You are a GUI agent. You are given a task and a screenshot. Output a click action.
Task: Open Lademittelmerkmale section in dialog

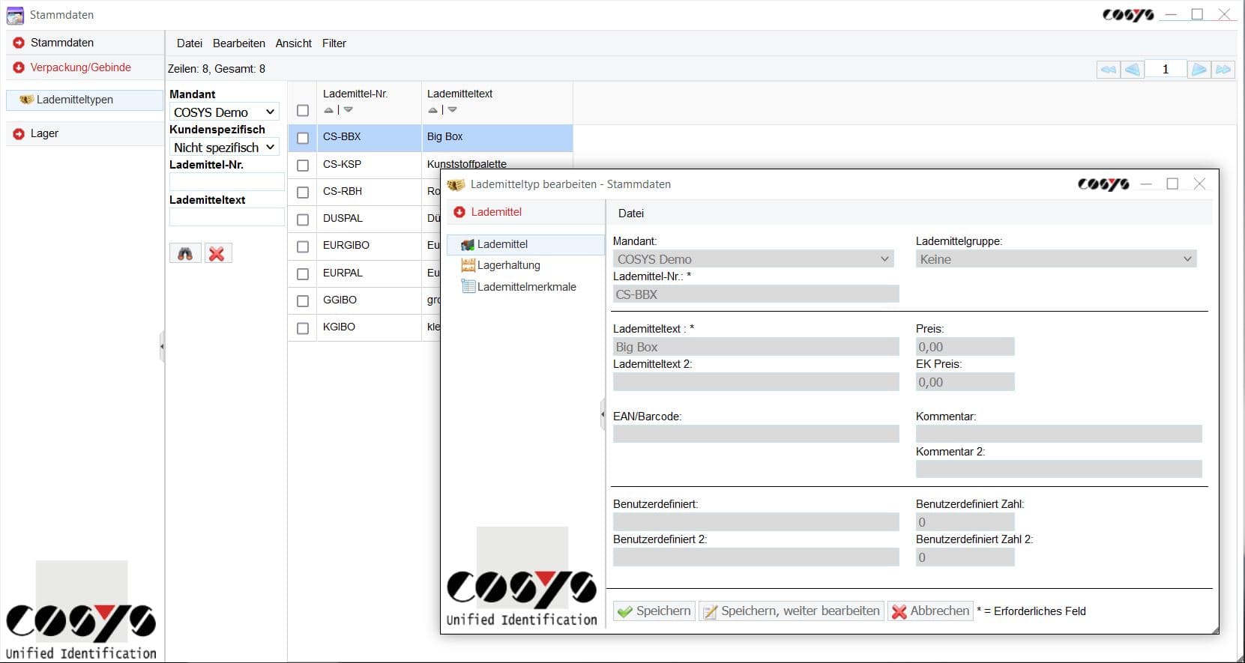[x=526, y=287]
